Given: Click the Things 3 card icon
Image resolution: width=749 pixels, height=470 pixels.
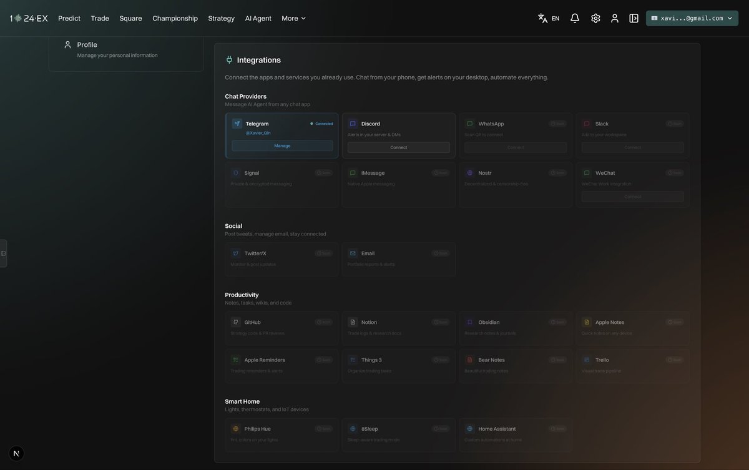Looking at the screenshot, I should click(353, 360).
